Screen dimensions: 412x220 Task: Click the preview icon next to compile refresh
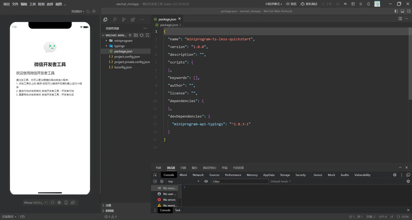tap(94, 11)
